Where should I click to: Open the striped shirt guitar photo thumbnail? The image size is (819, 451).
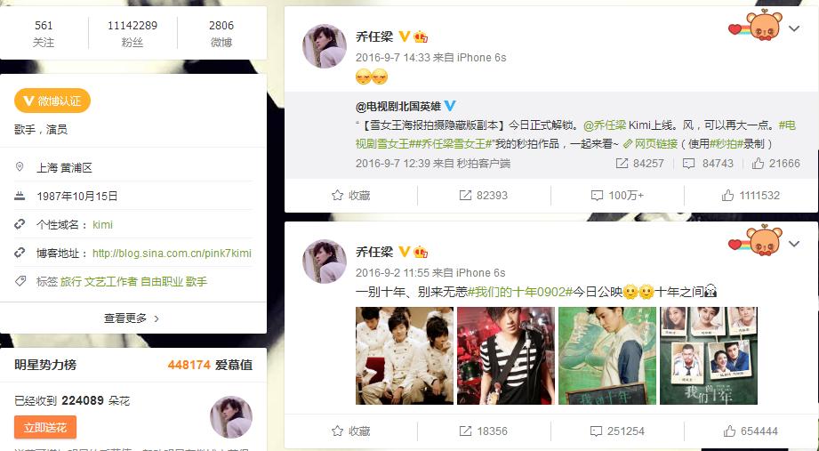click(506, 356)
